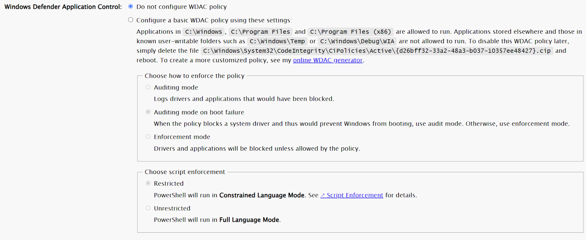Select the Auditing mode radio button
The width and height of the screenshot is (586, 240).
point(148,87)
